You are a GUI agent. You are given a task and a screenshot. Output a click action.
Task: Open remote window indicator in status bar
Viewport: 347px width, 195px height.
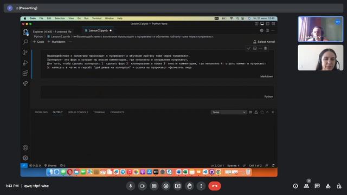pos(24,165)
